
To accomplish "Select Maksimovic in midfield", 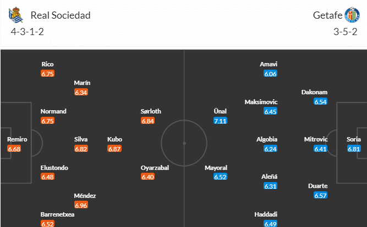I will [x=261, y=102].
